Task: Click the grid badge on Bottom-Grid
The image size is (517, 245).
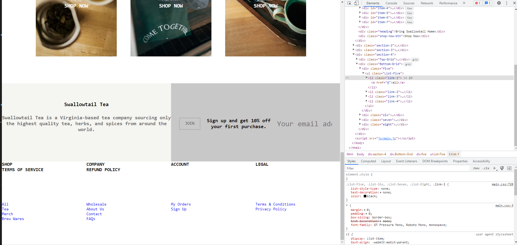Action: click(x=408, y=64)
